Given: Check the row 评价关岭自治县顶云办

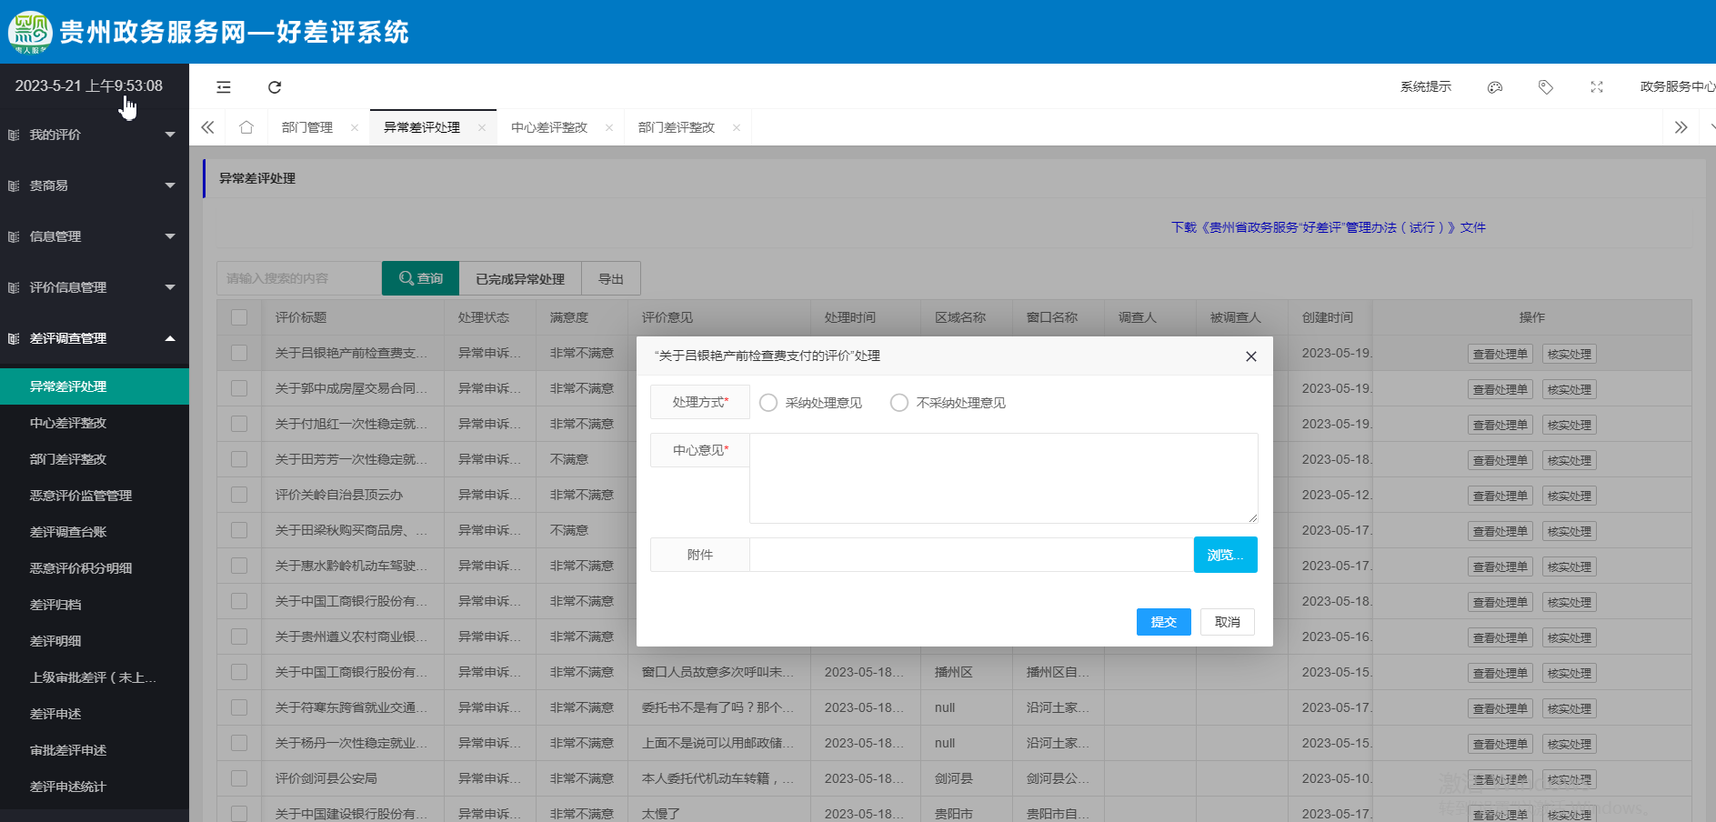Looking at the screenshot, I should pyautogui.click(x=239, y=495).
